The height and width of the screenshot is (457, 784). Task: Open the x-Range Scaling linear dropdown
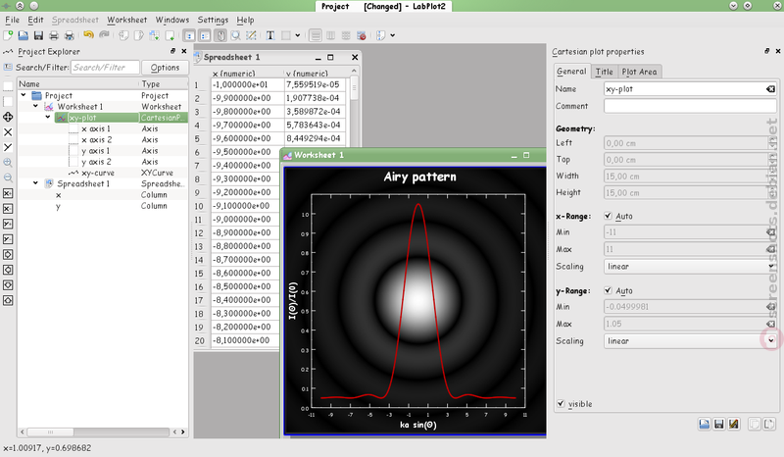coord(690,267)
